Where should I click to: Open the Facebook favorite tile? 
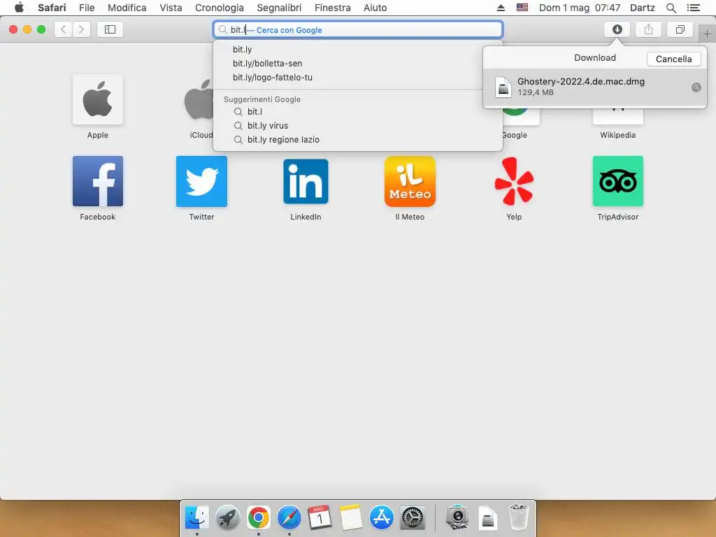[x=98, y=181]
